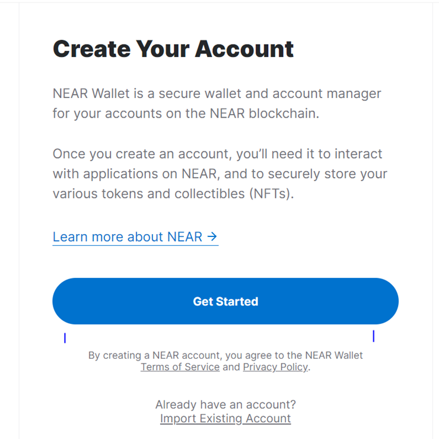Click the (NFTs) text in second paragraph
The image size is (439, 439).
272,194
